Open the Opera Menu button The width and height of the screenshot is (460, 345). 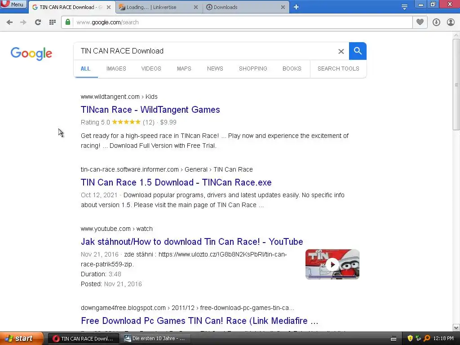[13, 4]
